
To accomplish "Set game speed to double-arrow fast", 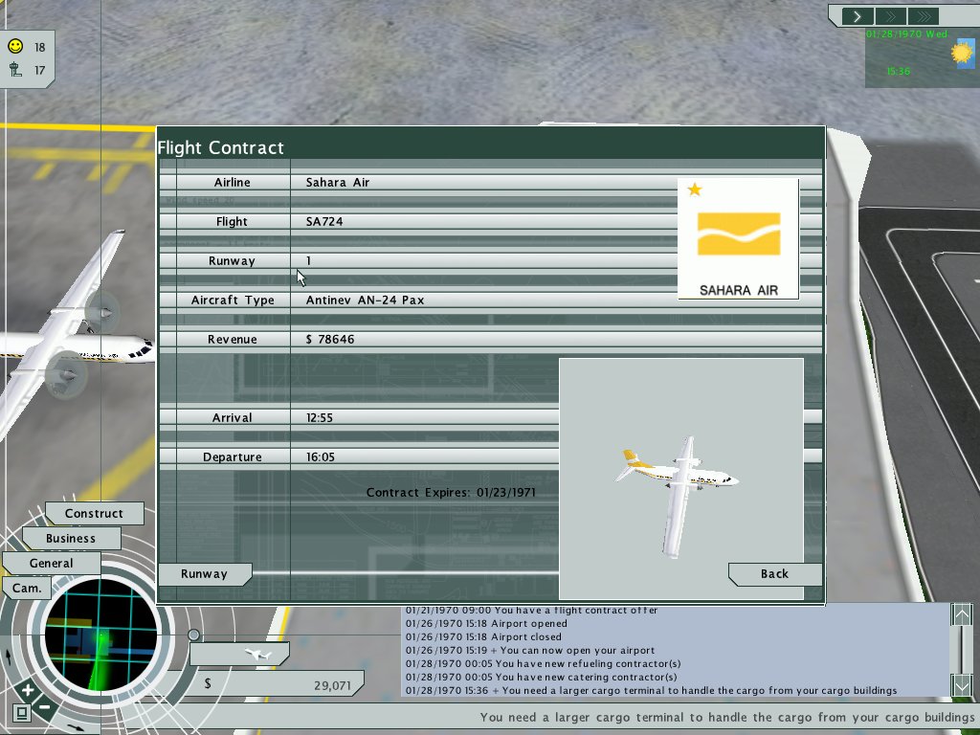I will 890,16.
